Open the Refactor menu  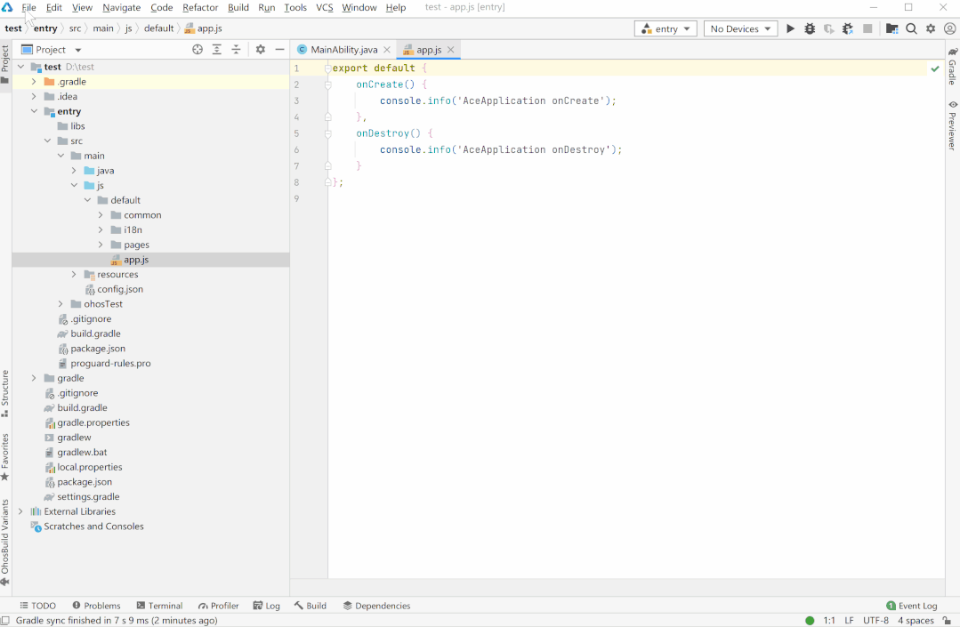coord(200,7)
